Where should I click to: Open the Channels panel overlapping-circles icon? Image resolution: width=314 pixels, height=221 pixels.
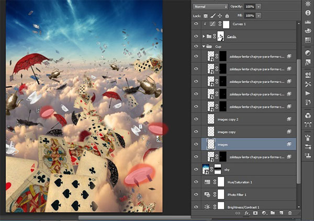click(308, 115)
